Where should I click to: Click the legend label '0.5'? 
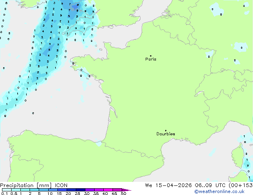(14, 193)
